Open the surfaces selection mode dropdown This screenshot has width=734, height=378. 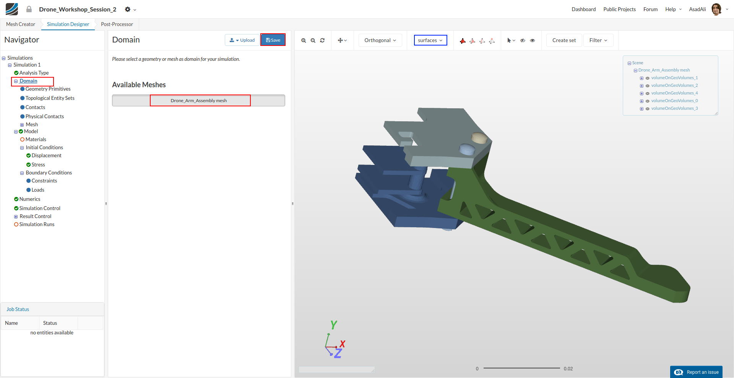(x=430, y=40)
